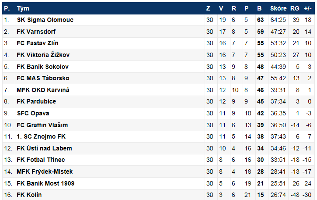This screenshot has height=200, width=317.
Task: Select FC Graffin Vlašim team
Action: 42,125
